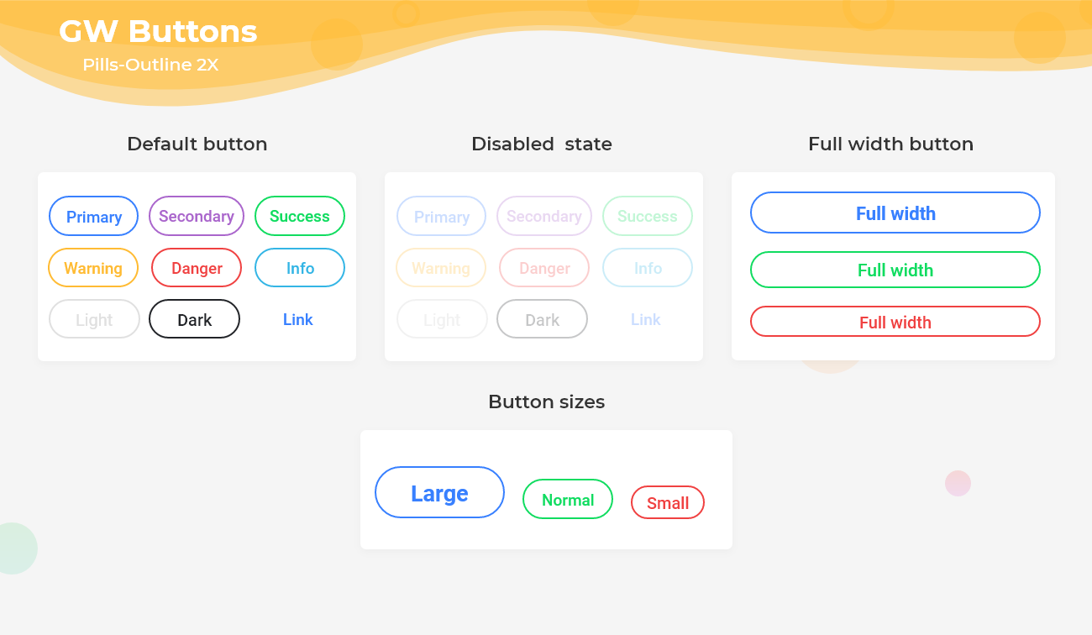Viewport: 1092px width, 635px height.
Task: Click the disabled Danger button
Action: click(x=543, y=268)
